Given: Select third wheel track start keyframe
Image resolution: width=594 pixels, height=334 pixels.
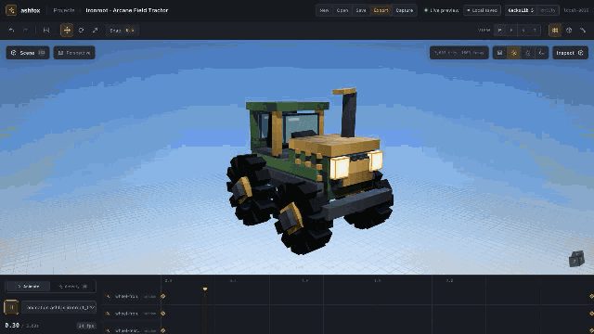Looking at the screenshot, I should [163, 330].
